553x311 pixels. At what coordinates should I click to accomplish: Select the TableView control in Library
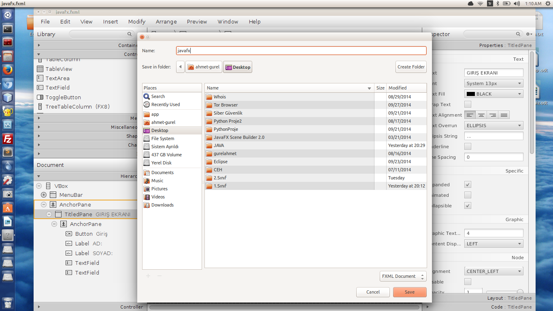(x=59, y=69)
